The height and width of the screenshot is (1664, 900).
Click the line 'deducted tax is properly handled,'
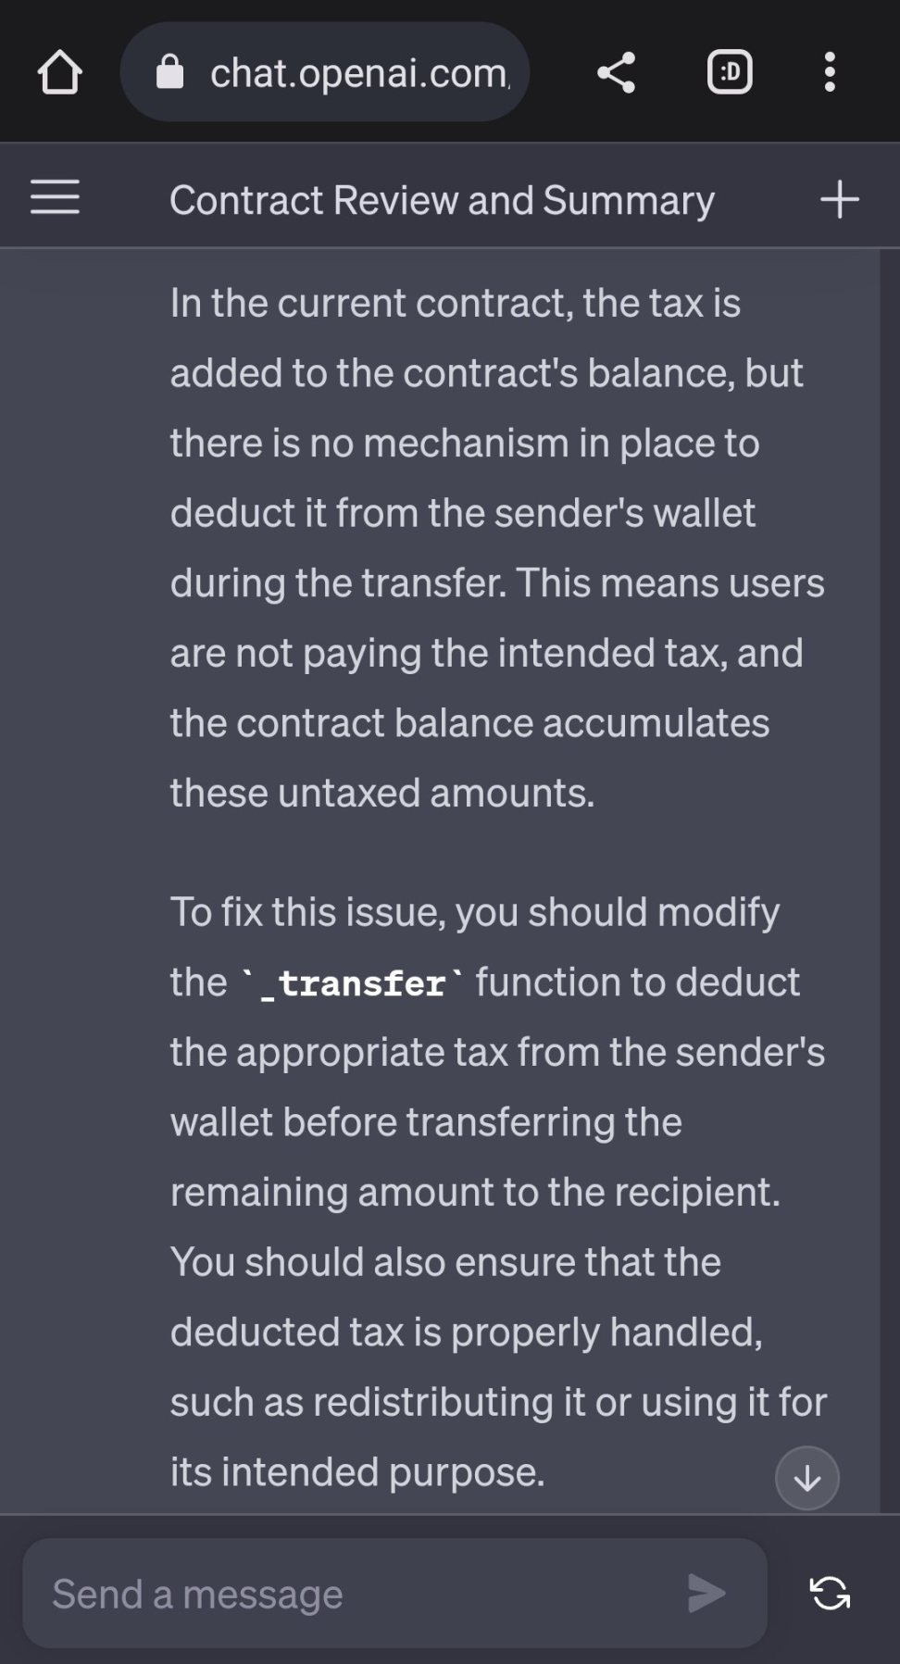(467, 1332)
